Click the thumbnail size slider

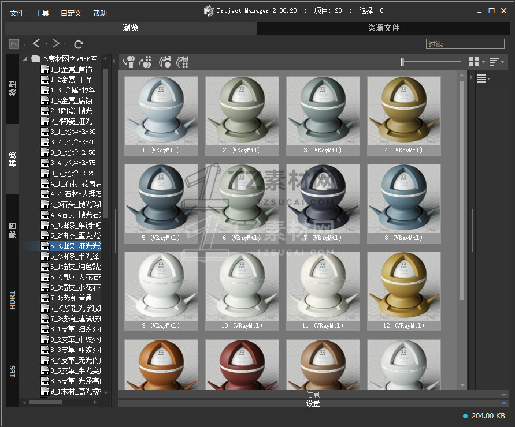click(x=431, y=62)
